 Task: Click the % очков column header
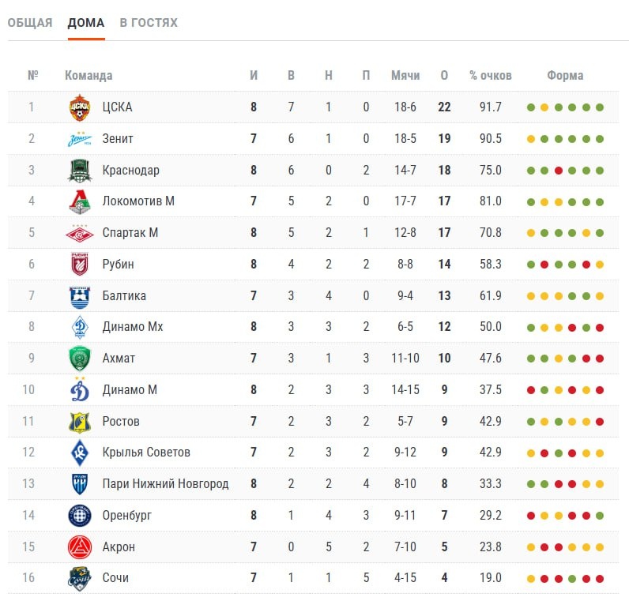(x=491, y=75)
